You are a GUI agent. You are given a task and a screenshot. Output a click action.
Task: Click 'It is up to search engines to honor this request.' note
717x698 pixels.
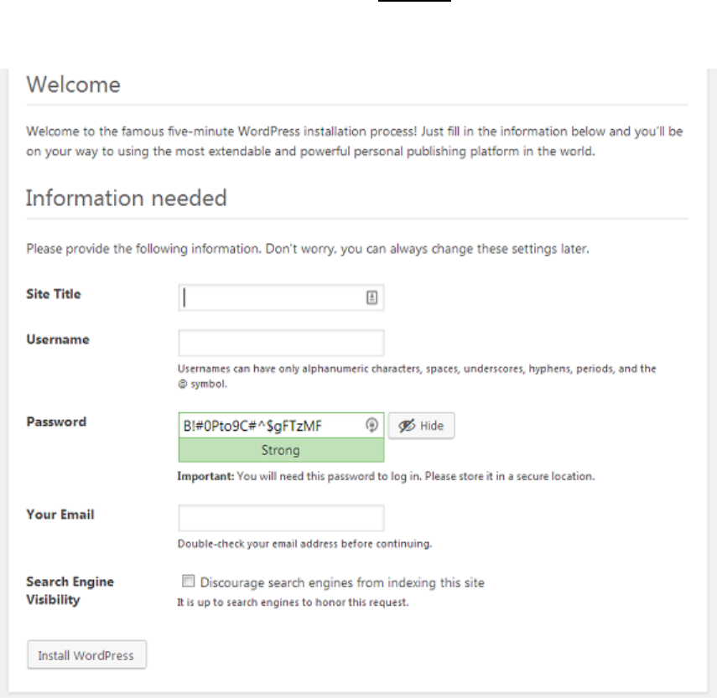(293, 602)
